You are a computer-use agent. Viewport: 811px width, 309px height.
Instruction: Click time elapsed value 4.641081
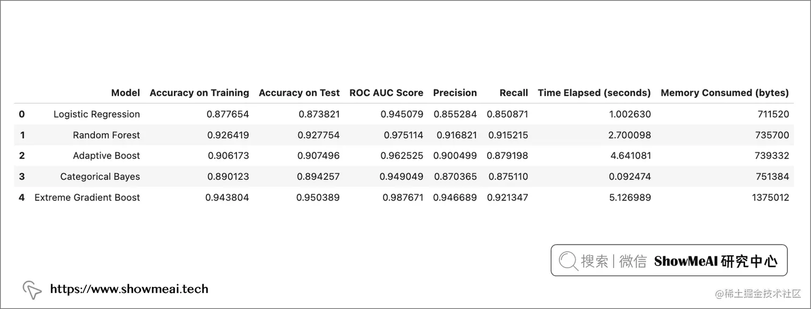(630, 156)
